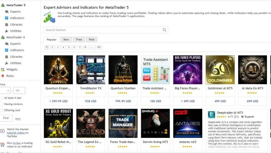Open Widgets via its colorful grid icon

[x=3, y=69]
